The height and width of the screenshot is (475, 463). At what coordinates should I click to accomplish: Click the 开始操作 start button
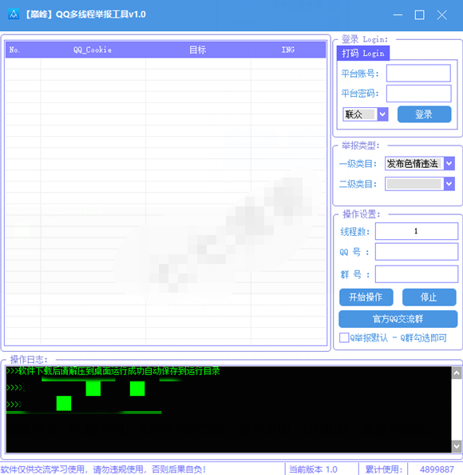click(x=366, y=297)
